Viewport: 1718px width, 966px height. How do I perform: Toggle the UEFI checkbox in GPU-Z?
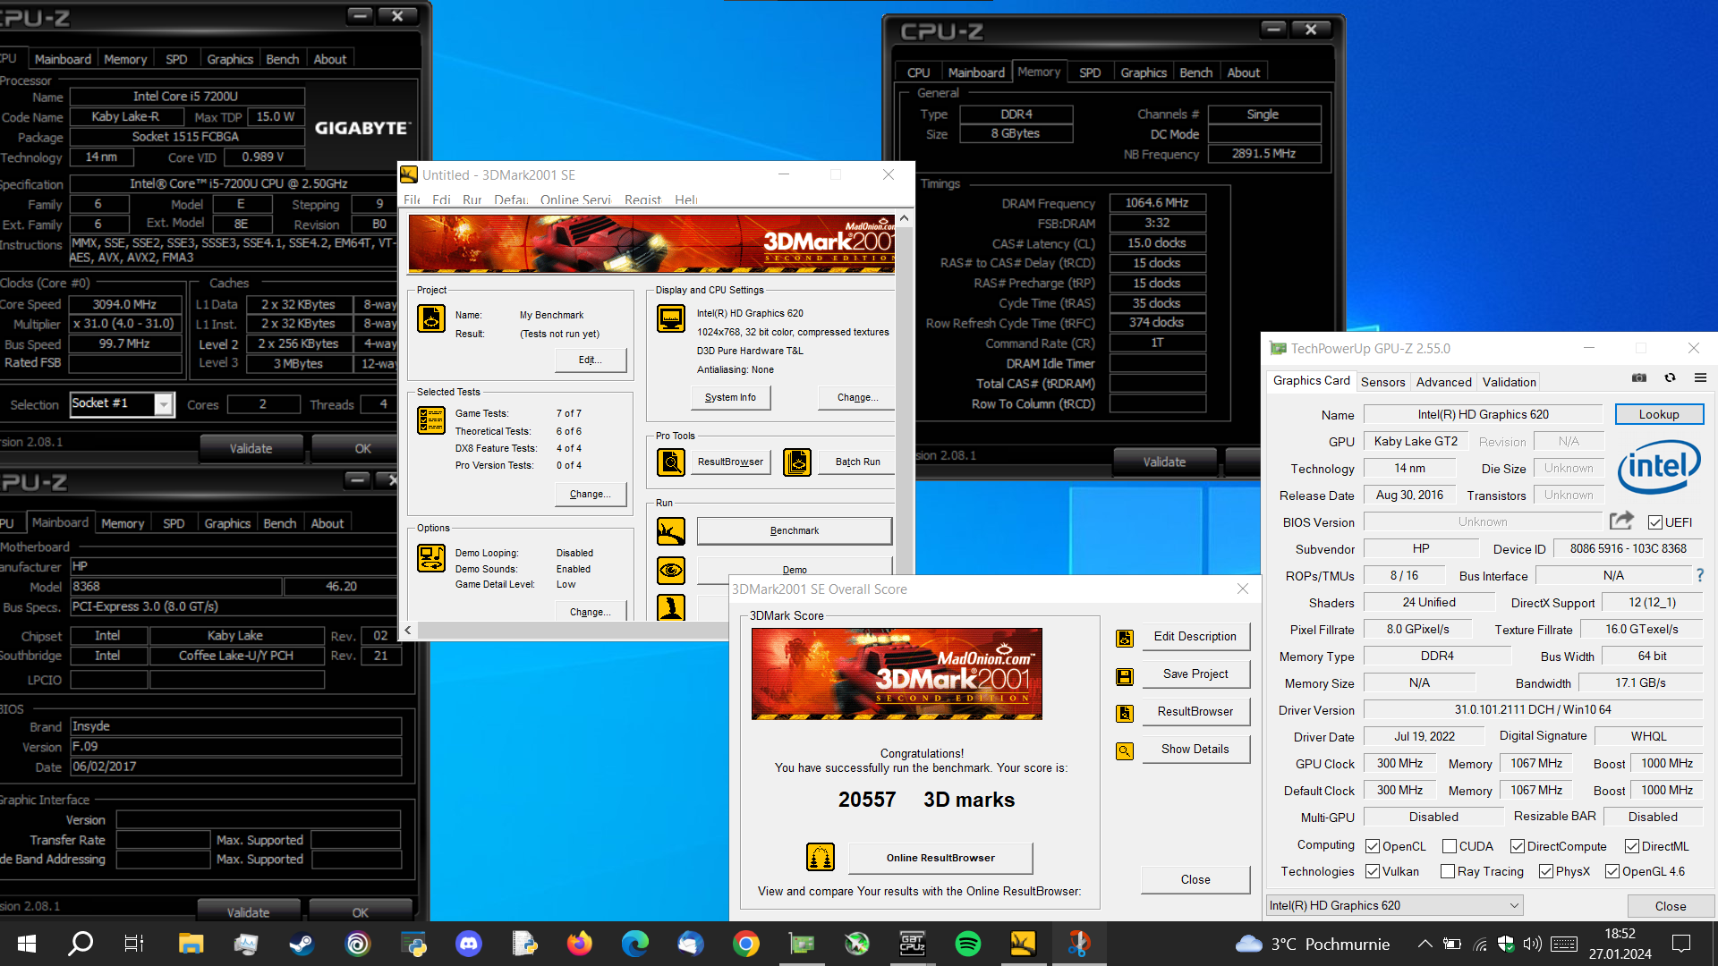(x=1655, y=522)
